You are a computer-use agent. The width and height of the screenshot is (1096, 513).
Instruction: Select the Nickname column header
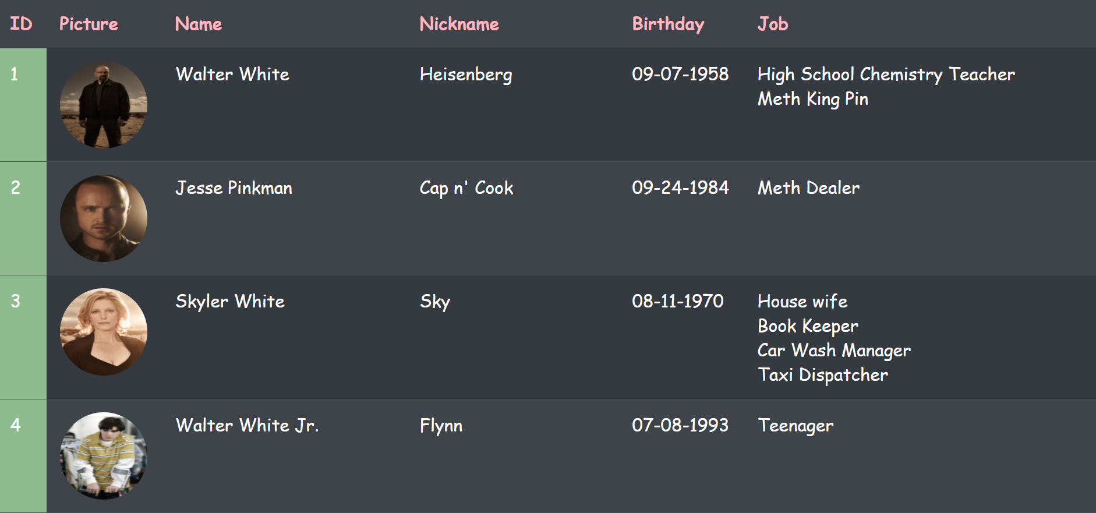459,24
